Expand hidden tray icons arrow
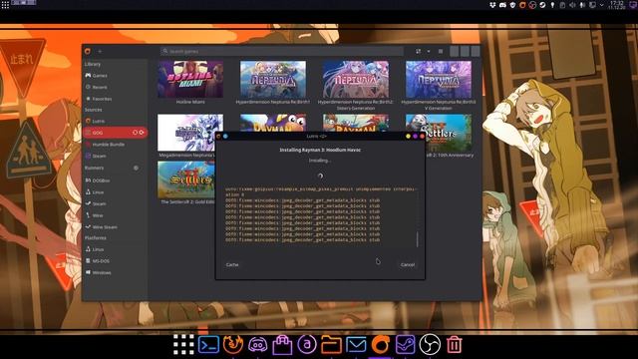Screen dimensions: 638x359 pos(602,5)
